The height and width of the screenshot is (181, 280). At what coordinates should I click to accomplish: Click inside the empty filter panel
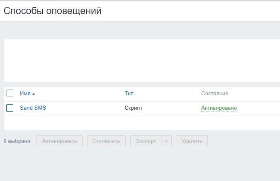tap(141, 60)
